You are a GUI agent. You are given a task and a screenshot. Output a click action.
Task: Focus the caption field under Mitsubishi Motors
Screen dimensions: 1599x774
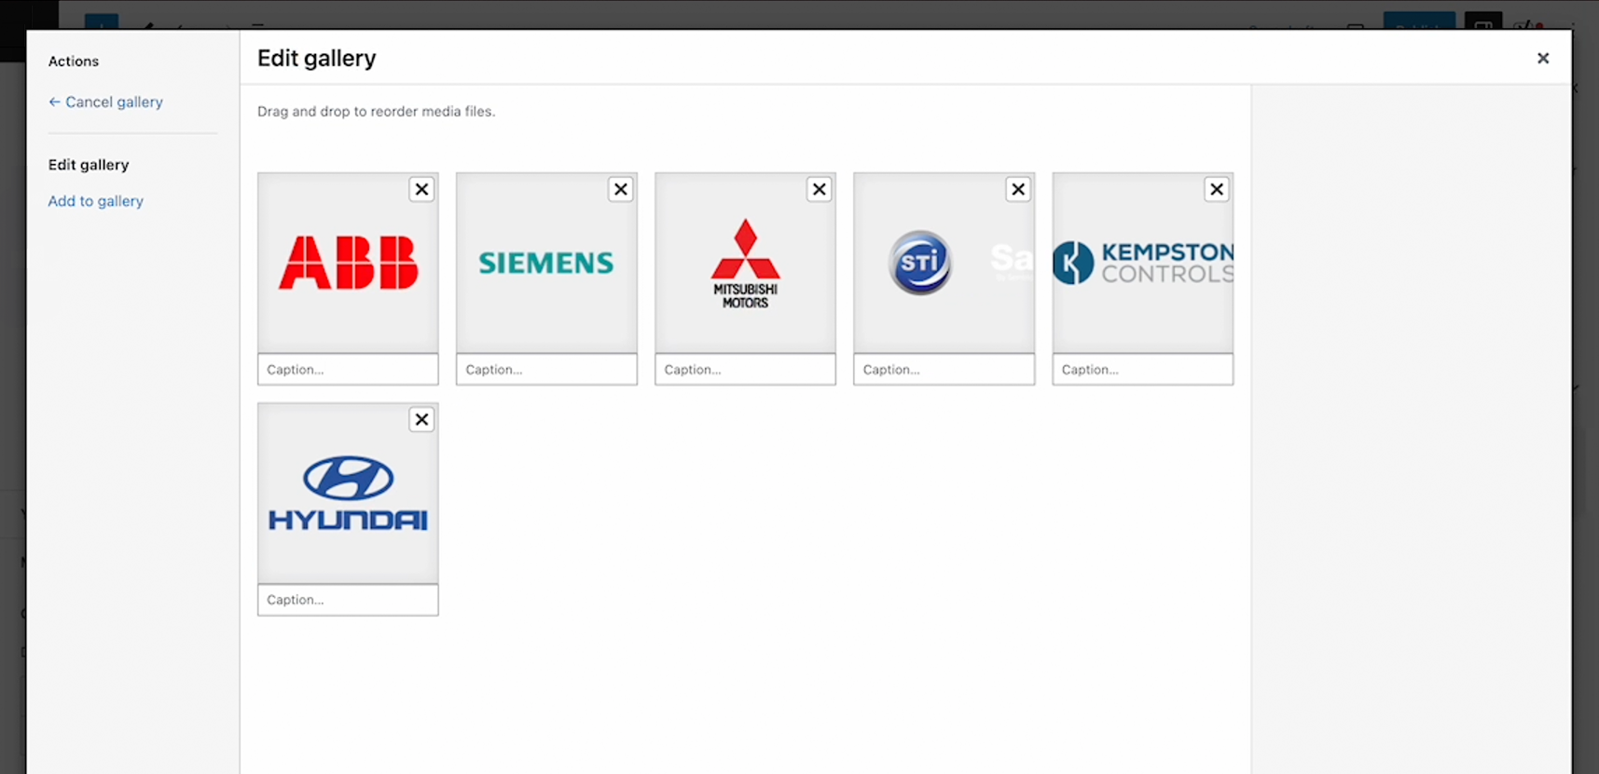tap(745, 369)
